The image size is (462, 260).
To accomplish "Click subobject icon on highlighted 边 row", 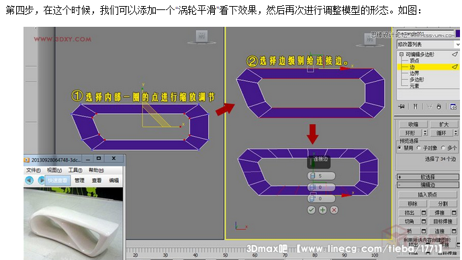I will (x=455, y=67).
